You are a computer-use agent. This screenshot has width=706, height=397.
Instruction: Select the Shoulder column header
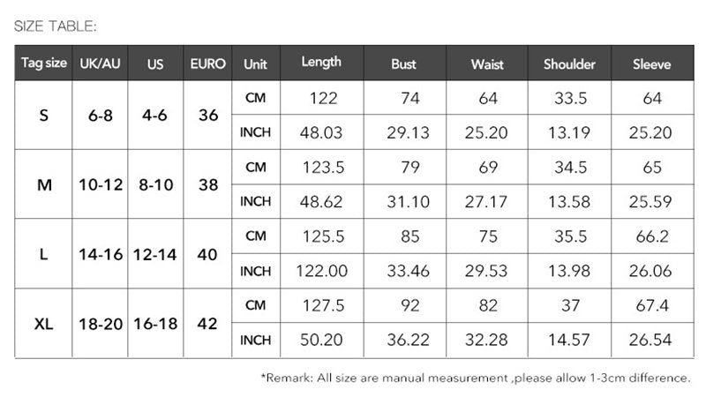[569, 64]
